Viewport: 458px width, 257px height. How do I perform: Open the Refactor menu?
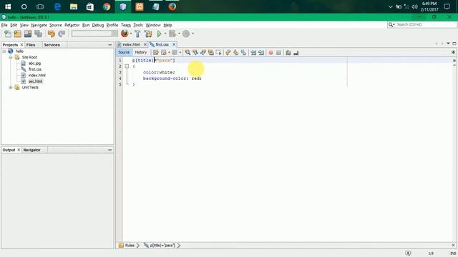point(72,25)
